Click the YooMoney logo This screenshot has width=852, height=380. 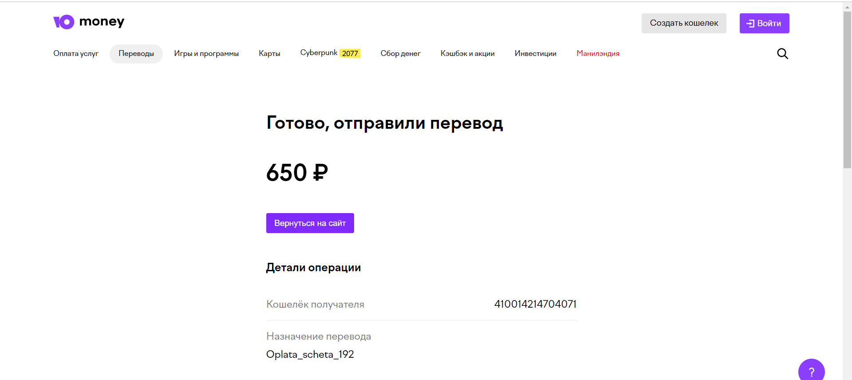89,22
